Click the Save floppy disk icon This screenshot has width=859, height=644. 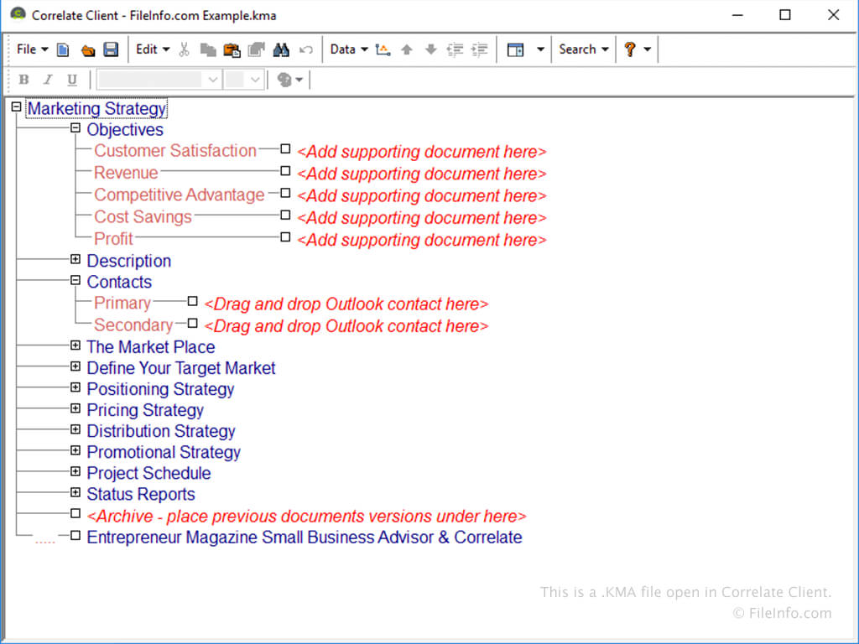tap(112, 49)
